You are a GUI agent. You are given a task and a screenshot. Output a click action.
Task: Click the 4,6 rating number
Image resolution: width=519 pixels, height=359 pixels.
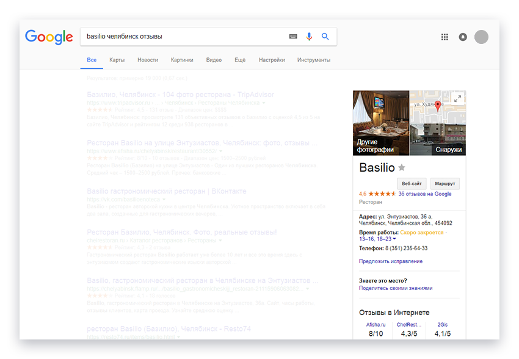(x=363, y=194)
